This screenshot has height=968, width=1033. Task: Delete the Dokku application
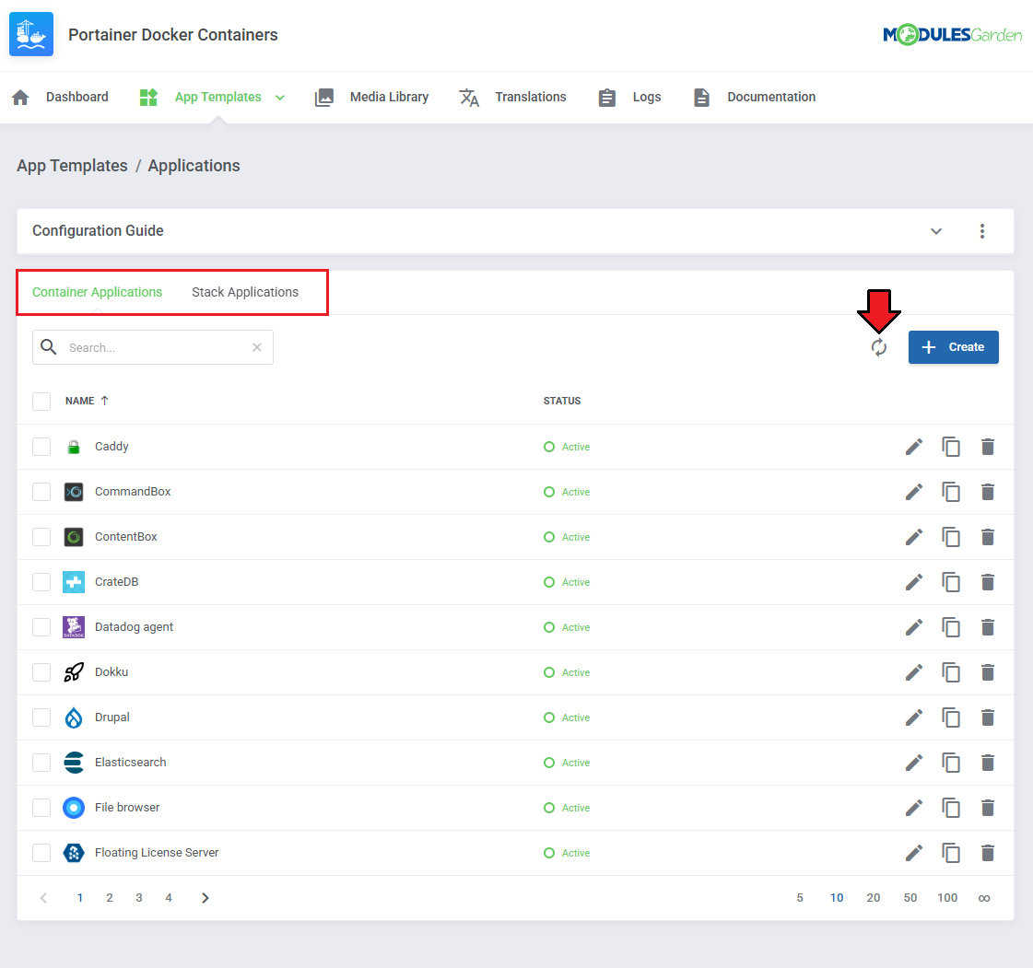tap(988, 672)
